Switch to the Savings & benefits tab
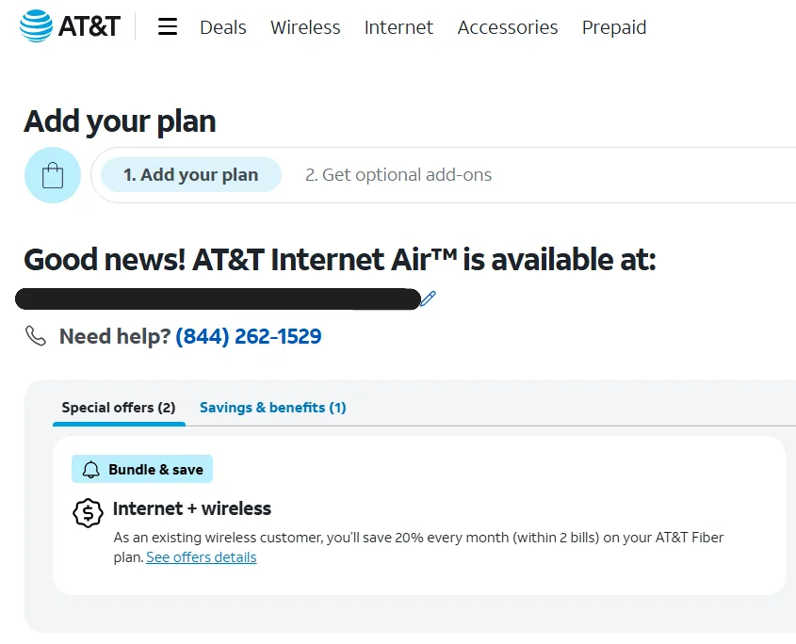This screenshot has height=644, width=796. coord(272,408)
